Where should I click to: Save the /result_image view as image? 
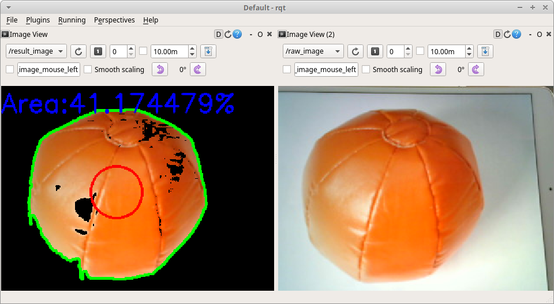(208, 51)
